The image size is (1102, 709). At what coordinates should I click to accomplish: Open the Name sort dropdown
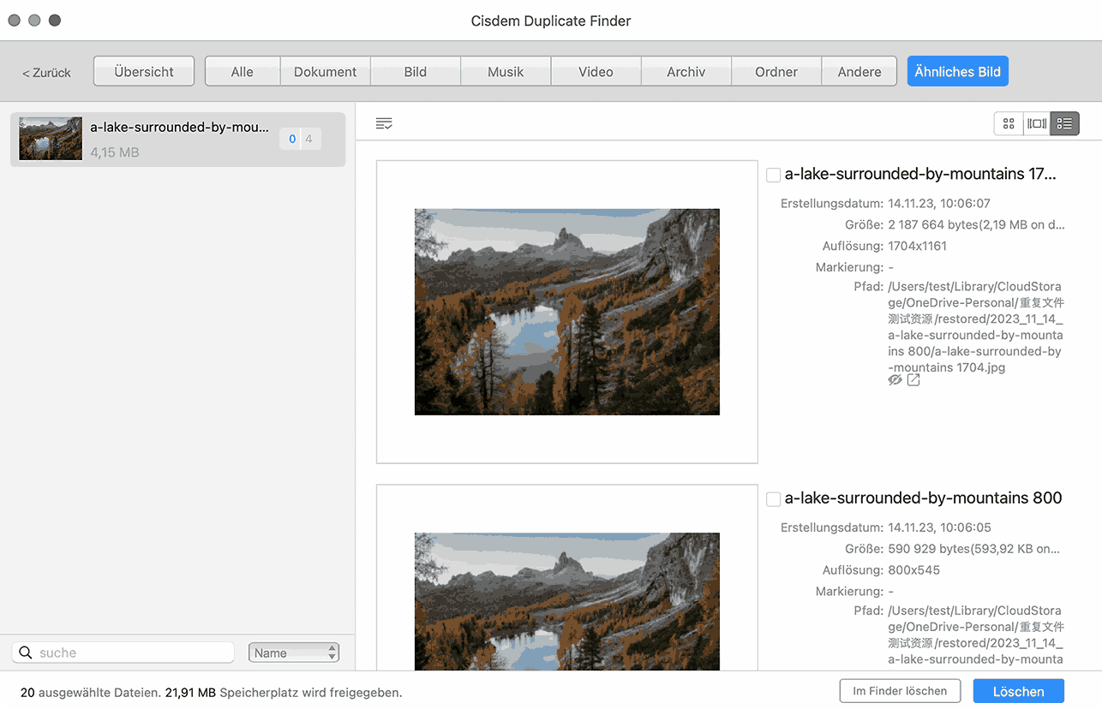pyautogui.click(x=294, y=652)
